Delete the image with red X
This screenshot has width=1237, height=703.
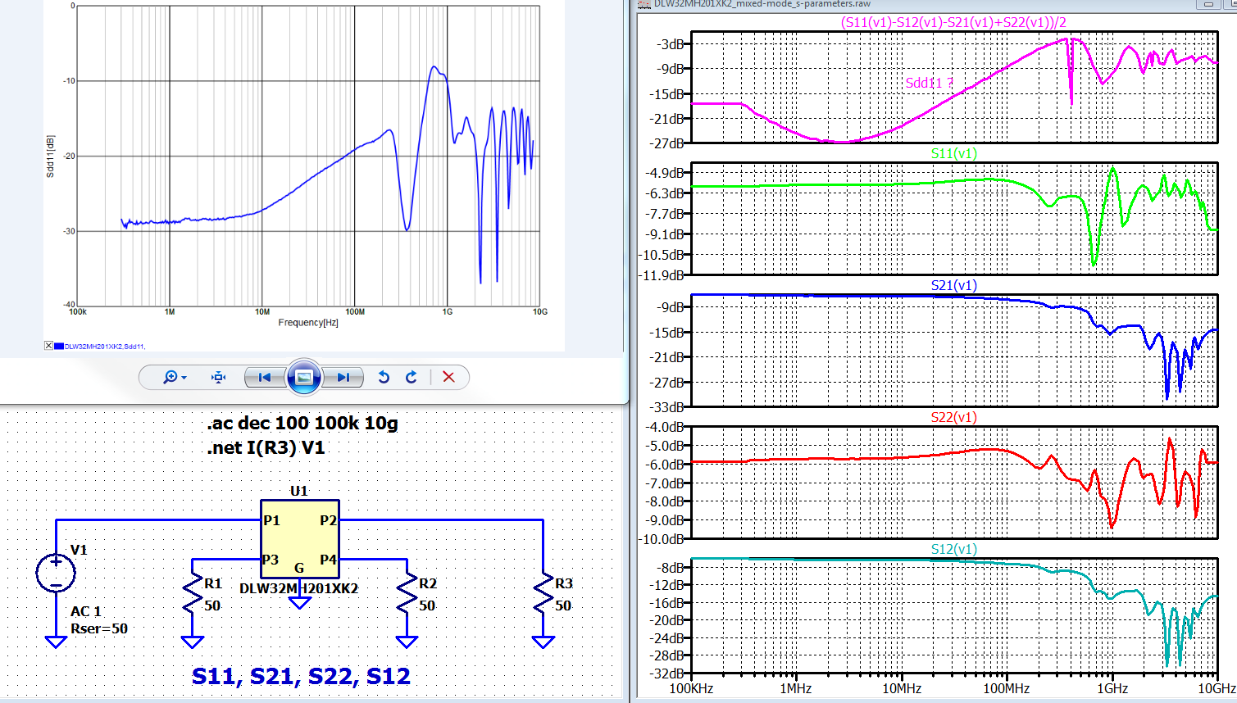tap(448, 377)
